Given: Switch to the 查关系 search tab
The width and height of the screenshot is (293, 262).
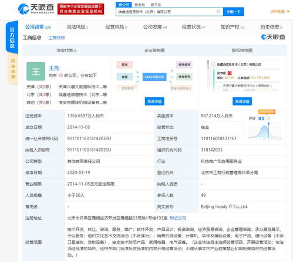Looking at the screenshot, I should click(156, 5).
